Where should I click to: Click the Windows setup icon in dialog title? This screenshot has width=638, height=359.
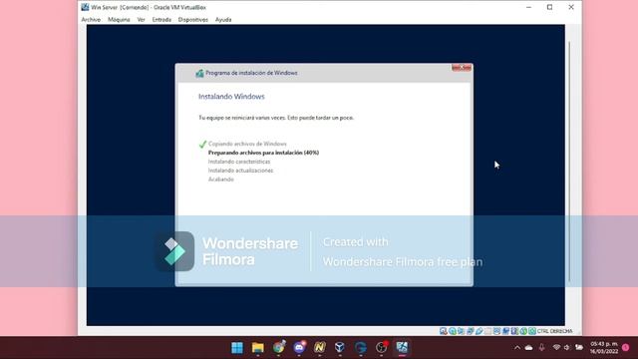pos(199,73)
